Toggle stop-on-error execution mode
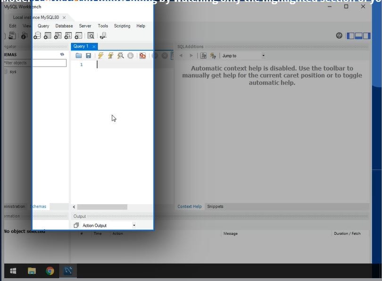 (x=142, y=56)
